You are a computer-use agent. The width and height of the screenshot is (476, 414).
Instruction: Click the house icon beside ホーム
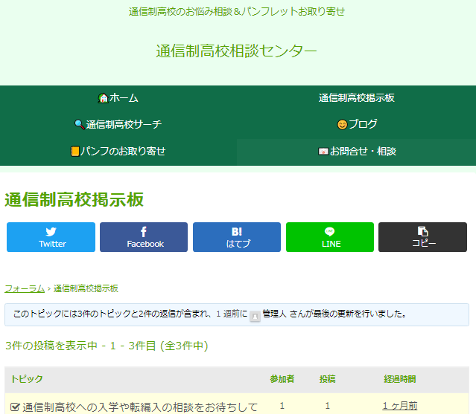[x=103, y=98]
